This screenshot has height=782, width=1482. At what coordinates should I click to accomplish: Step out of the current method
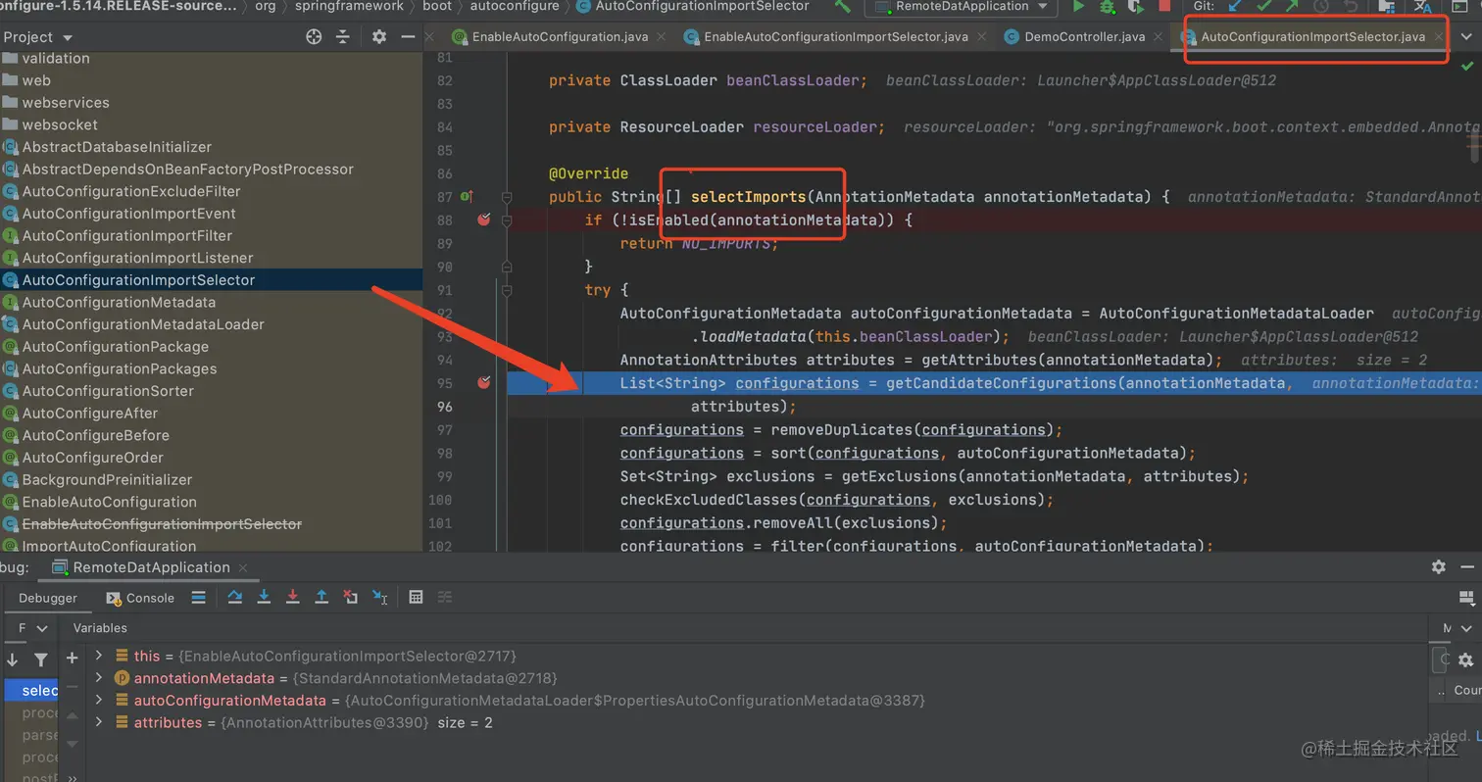point(321,597)
